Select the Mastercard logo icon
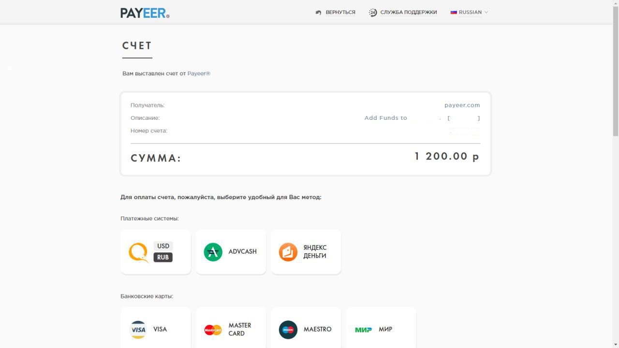 213,330
